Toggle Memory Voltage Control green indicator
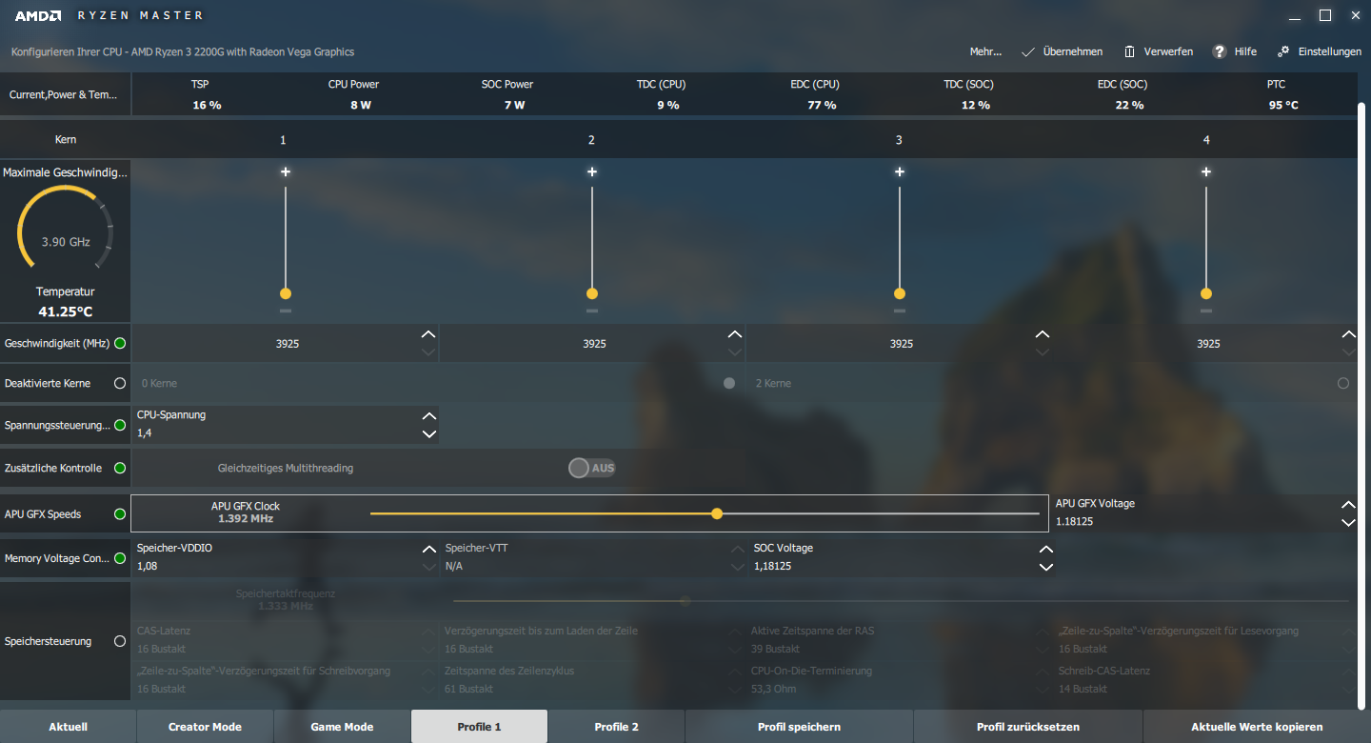The width and height of the screenshot is (1371, 743). pyautogui.click(x=120, y=558)
